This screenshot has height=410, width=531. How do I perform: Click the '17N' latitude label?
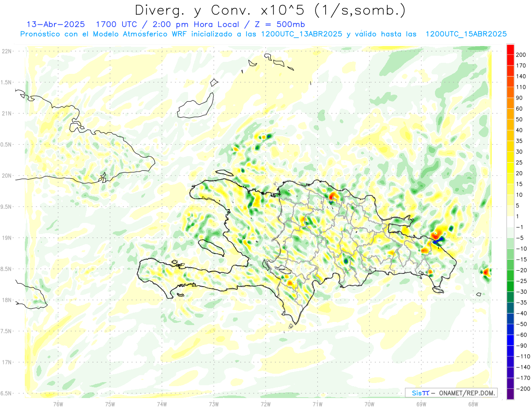point(7,362)
